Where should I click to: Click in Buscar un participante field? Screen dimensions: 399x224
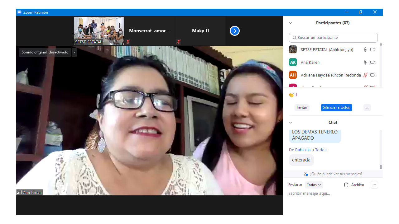[333, 38]
